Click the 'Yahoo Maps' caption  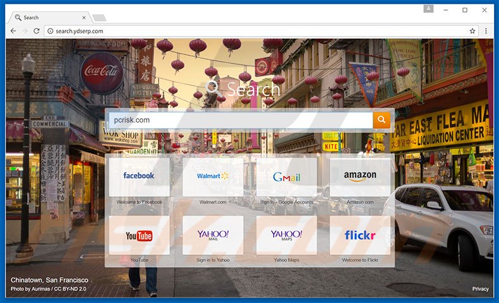point(286,260)
